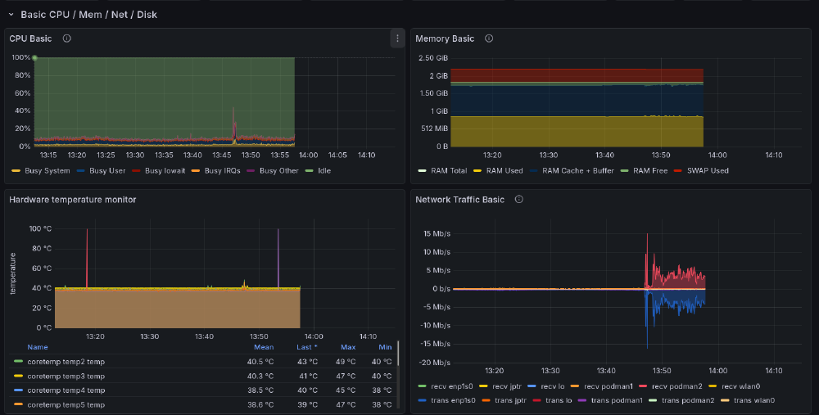Collapse the Basic CPU / Mem / Net / Disk row
This screenshot has width=819, height=415.
click(x=11, y=15)
